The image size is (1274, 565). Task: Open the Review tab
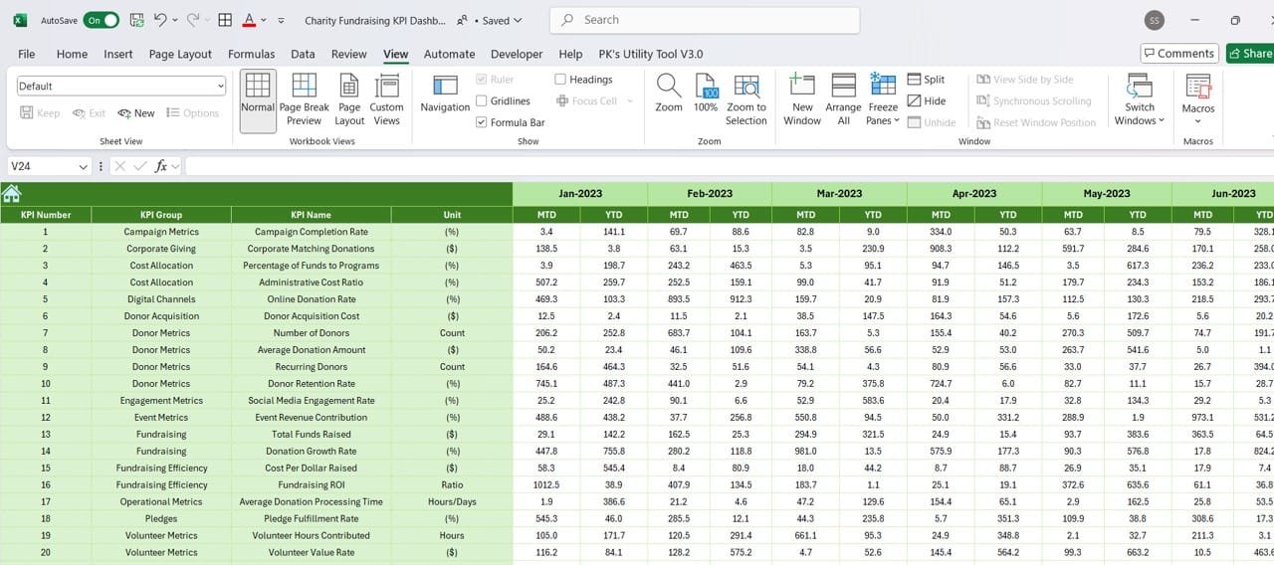(x=348, y=54)
